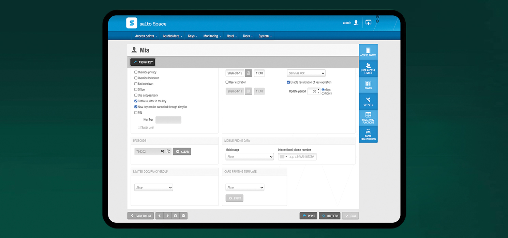Open the Locations/Functions side panel

tap(368, 118)
